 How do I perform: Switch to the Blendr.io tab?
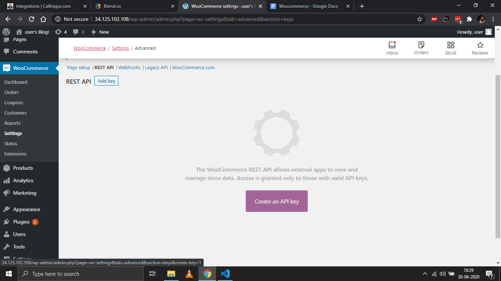(134, 6)
